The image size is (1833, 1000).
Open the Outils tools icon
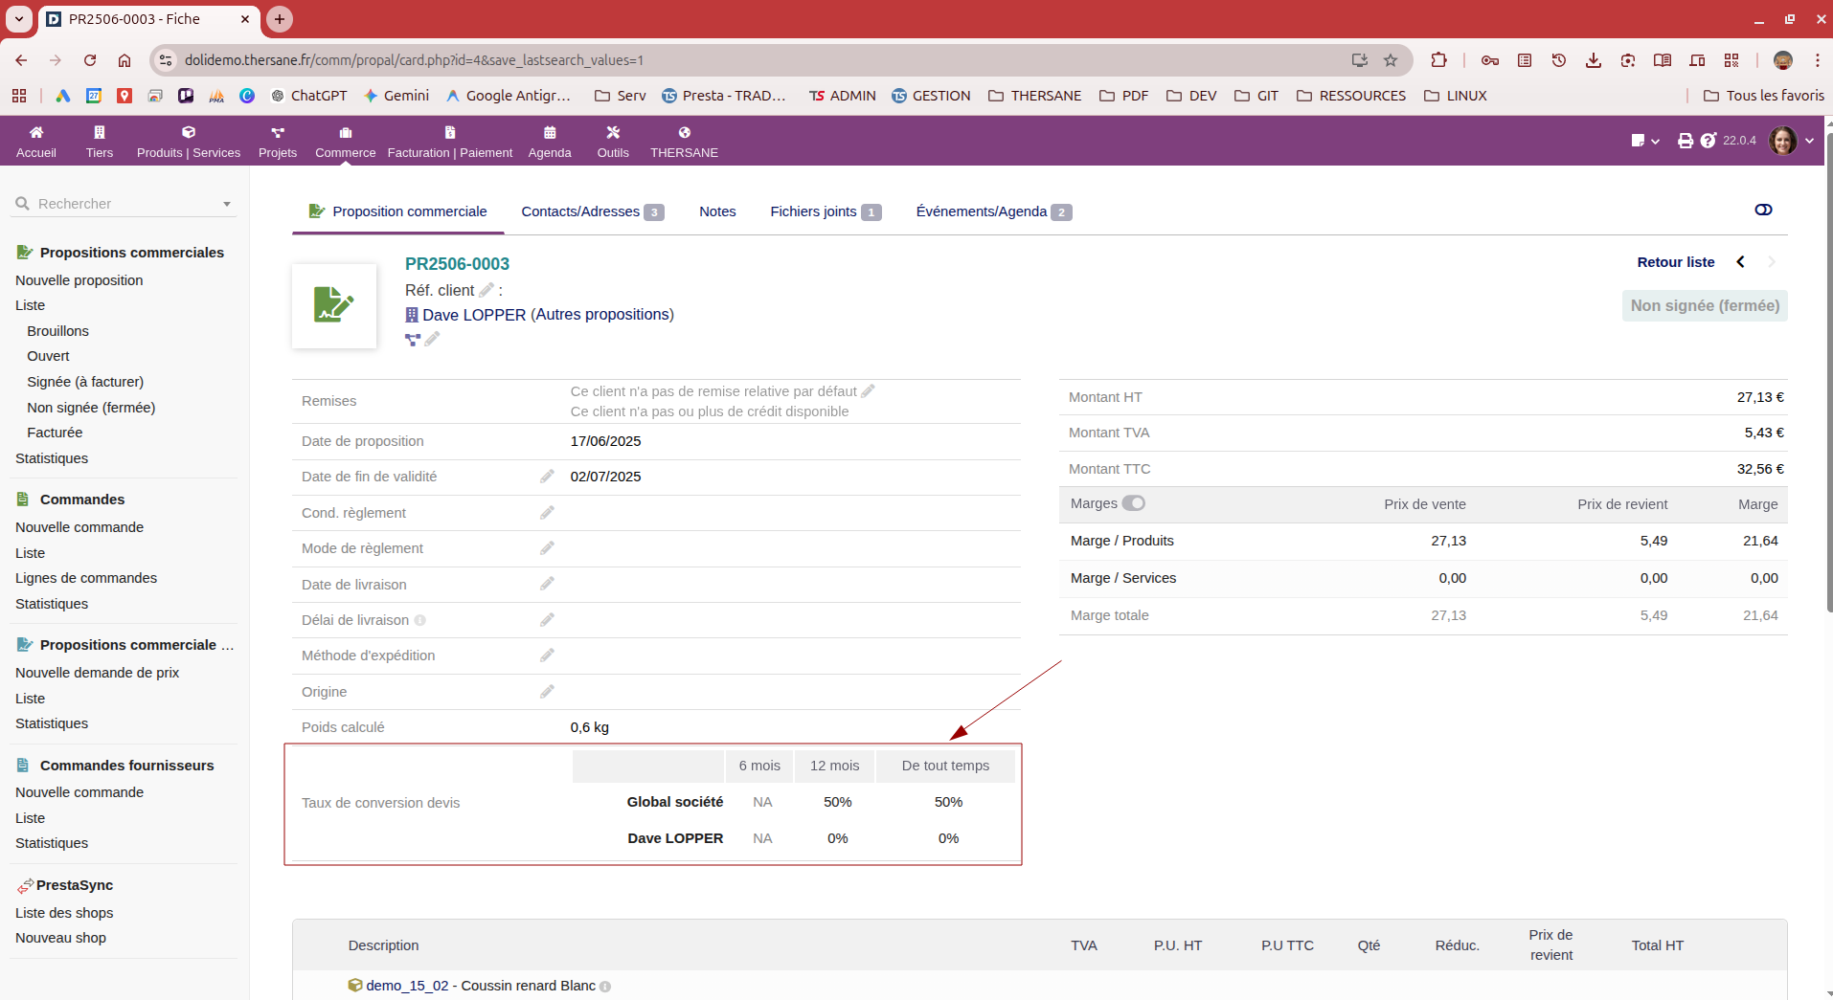point(613,133)
